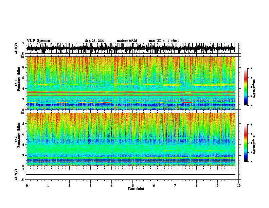This screenshot has height=208, width=269.
Task: Click the "station=MAM" label
Action: tap(127, 41)
